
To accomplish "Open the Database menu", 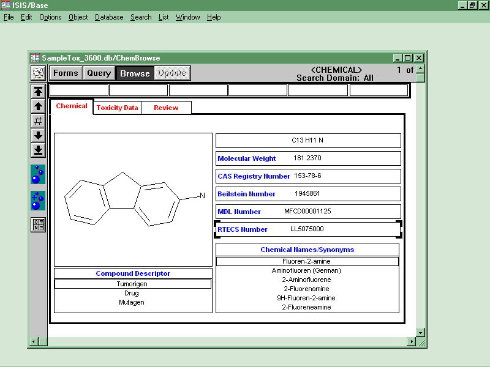I will point(109,17).
